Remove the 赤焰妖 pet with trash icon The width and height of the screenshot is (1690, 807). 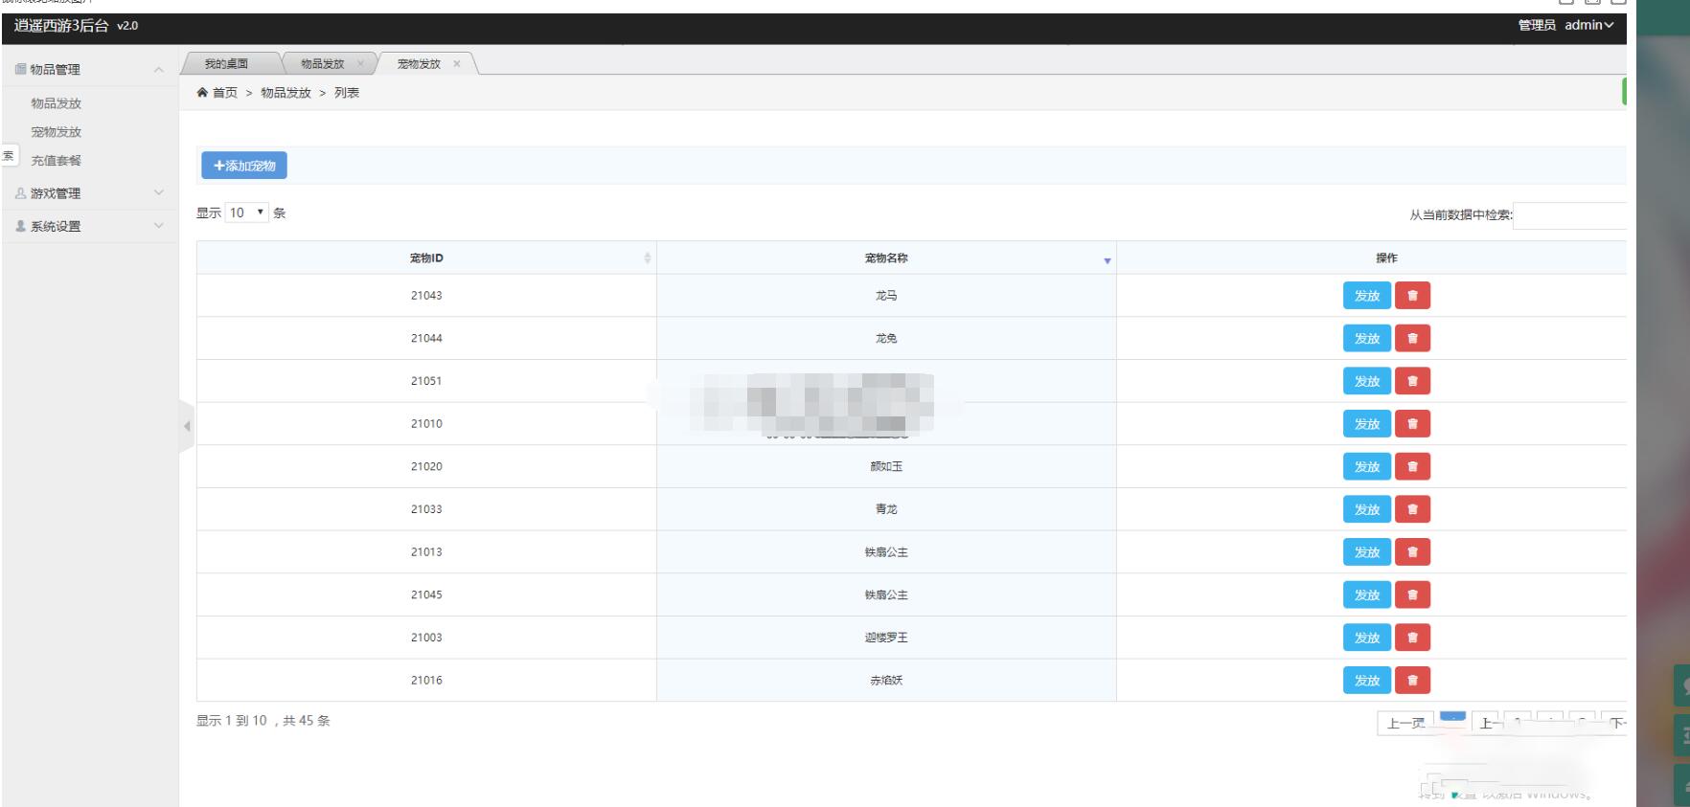(1411, 681)
